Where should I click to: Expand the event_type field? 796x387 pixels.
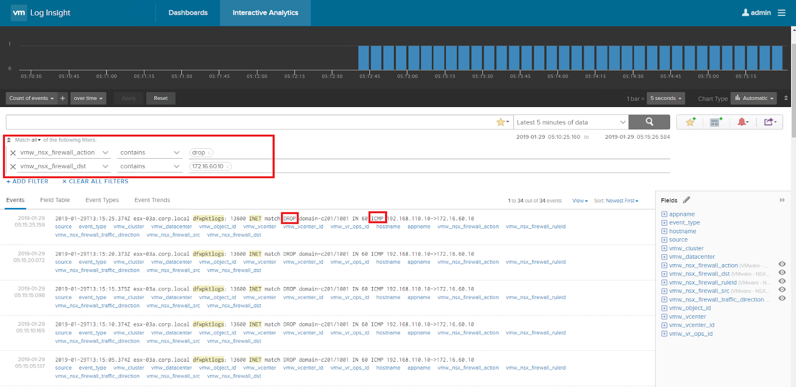click(x=664, y=223)
